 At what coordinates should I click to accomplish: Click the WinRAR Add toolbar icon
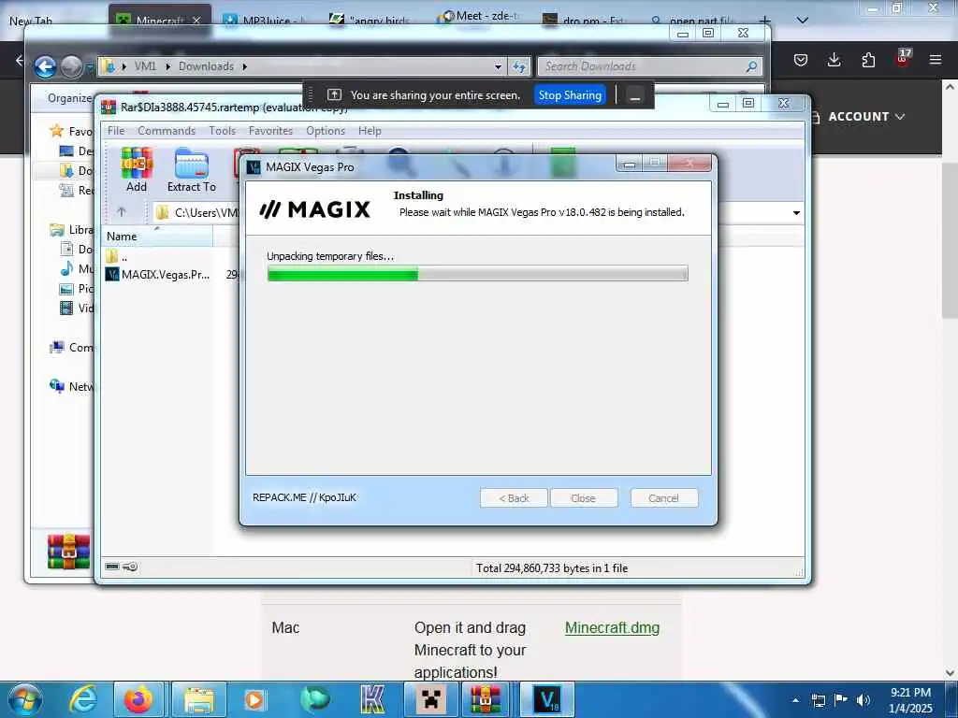click(137, 170)
